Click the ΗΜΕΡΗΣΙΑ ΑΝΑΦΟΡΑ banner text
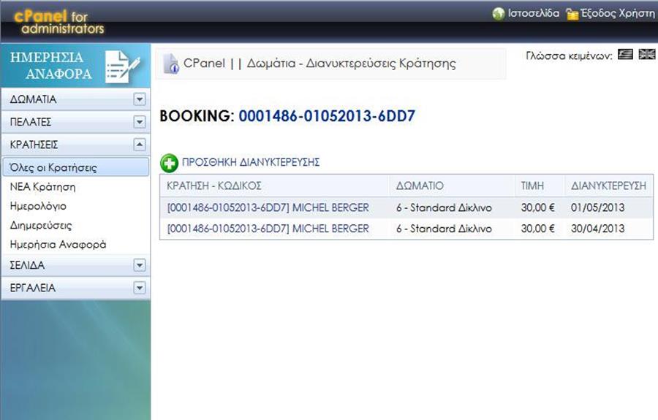The image size is (658, 420). [x=50, y=66]
